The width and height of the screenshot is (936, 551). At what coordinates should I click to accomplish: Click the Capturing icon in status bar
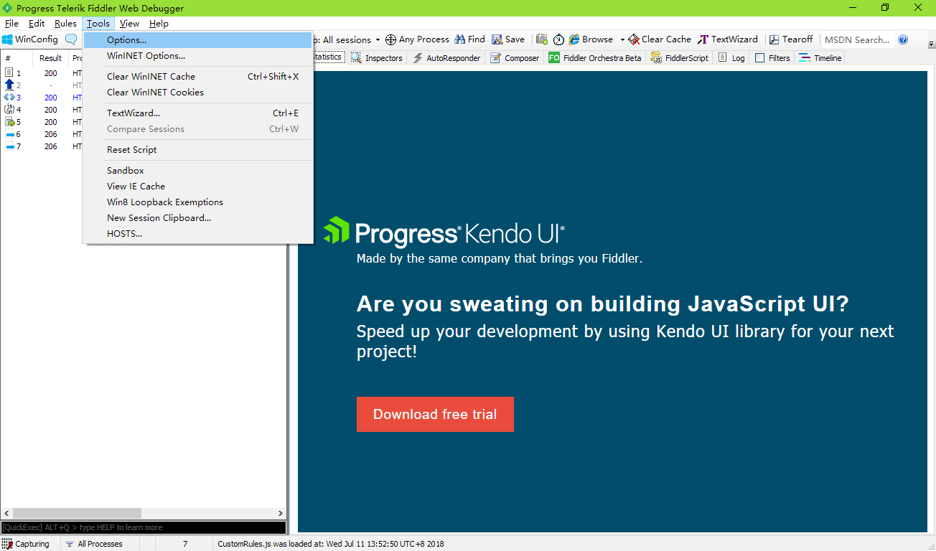pos(7,544)
